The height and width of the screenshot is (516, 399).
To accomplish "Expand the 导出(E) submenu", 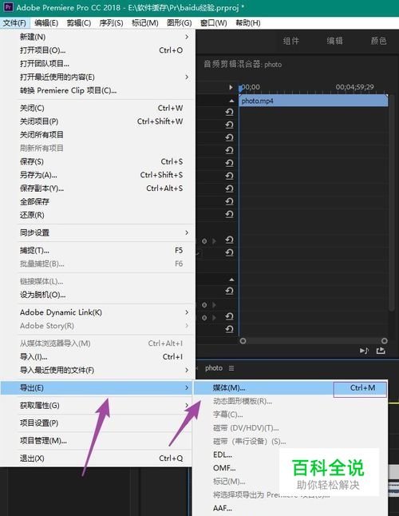I will (97, 387).
